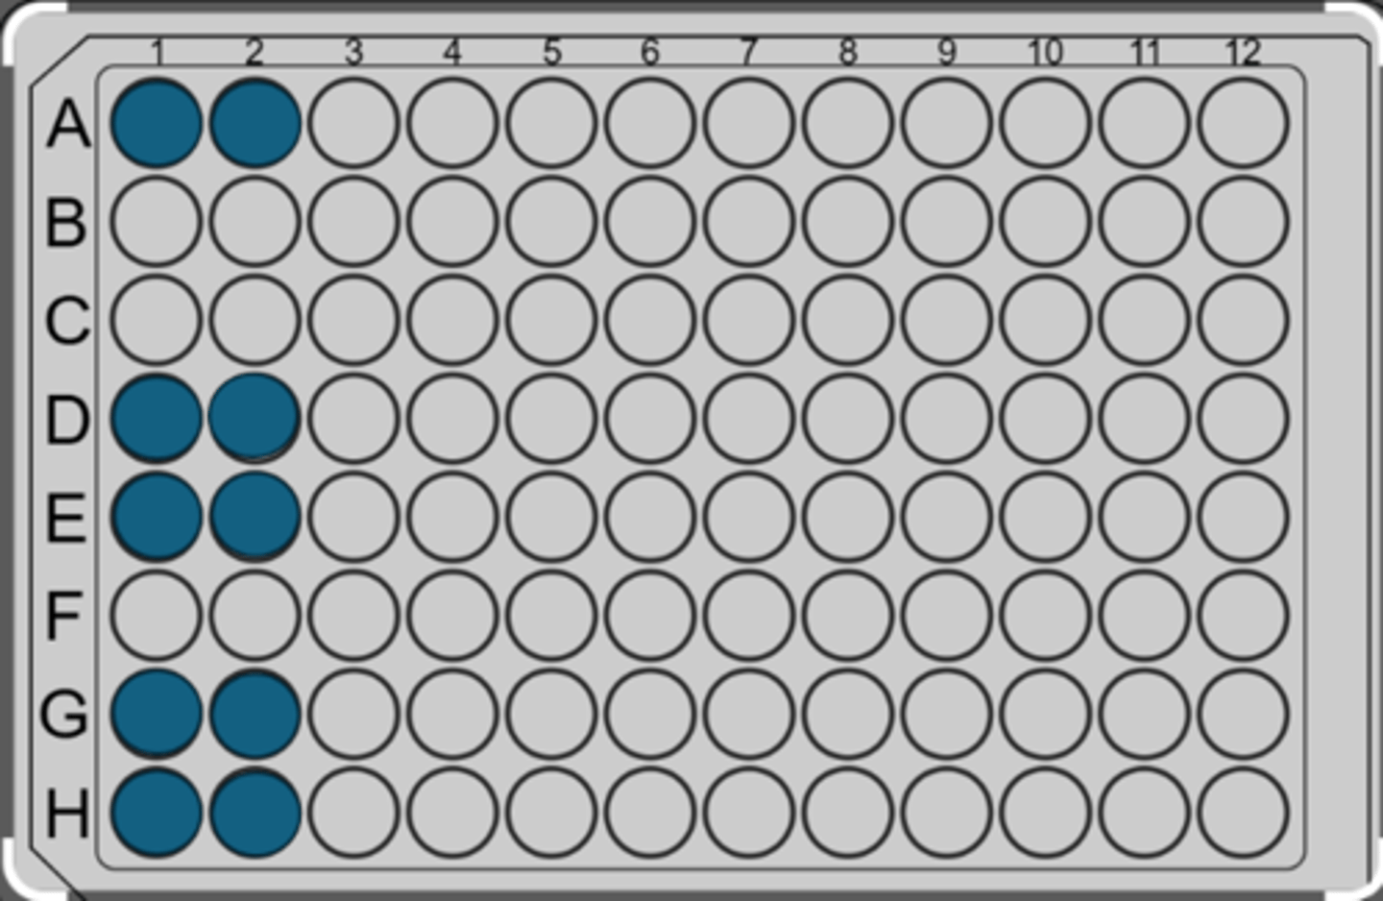Click empty well G3

pyautogui.click(x=353, y=714)
